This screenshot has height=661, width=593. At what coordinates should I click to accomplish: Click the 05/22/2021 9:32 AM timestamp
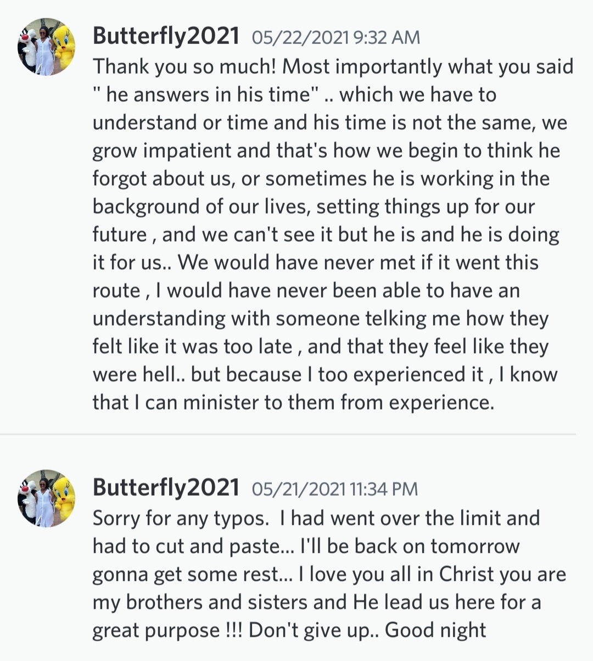click(x=335, y=37)
